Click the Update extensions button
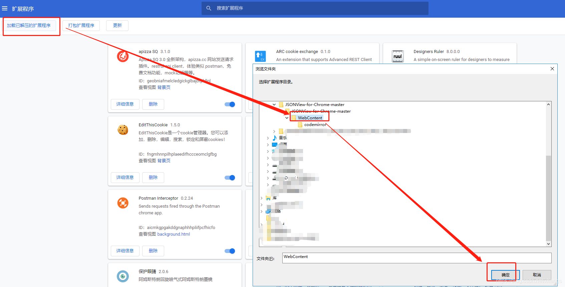The image size is (565, 287). pyautogui.click(x=117, y=25)
